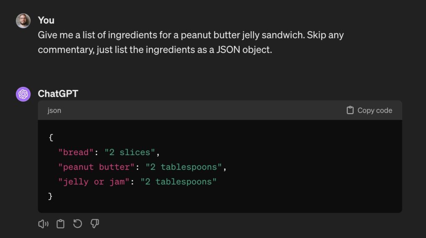Select the ChatGPT sender name
426x238 pixels.
(58, 94)
